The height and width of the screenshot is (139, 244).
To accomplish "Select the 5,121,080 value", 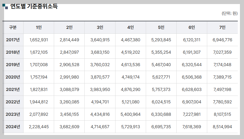I will pyautogui.click(x=131, y=102).
